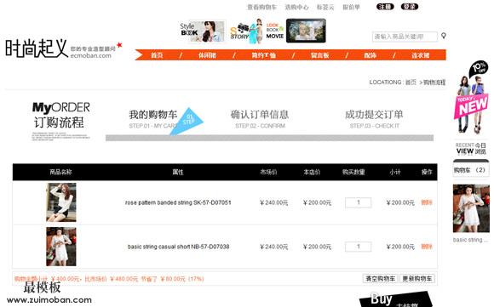Screen dimensions: 494x307
Task: Open the basic string casual short product thumbnail
Action: [61, 247]
